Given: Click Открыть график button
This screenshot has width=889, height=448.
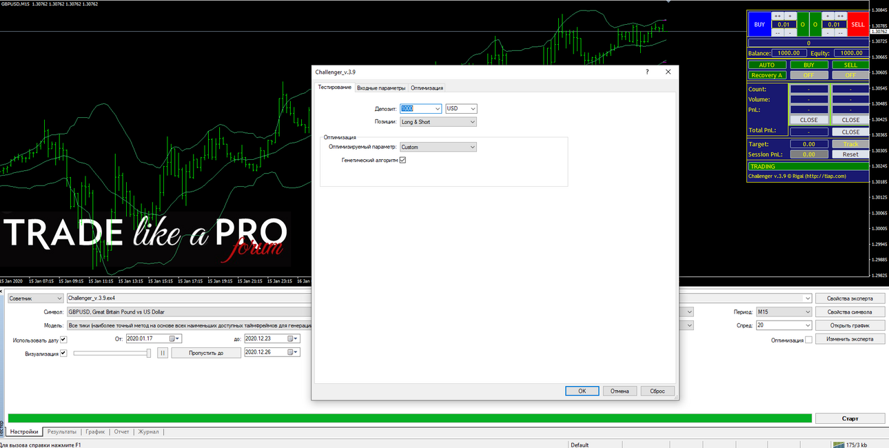Looking at the screenshot, I should click(x=850, y=325).
